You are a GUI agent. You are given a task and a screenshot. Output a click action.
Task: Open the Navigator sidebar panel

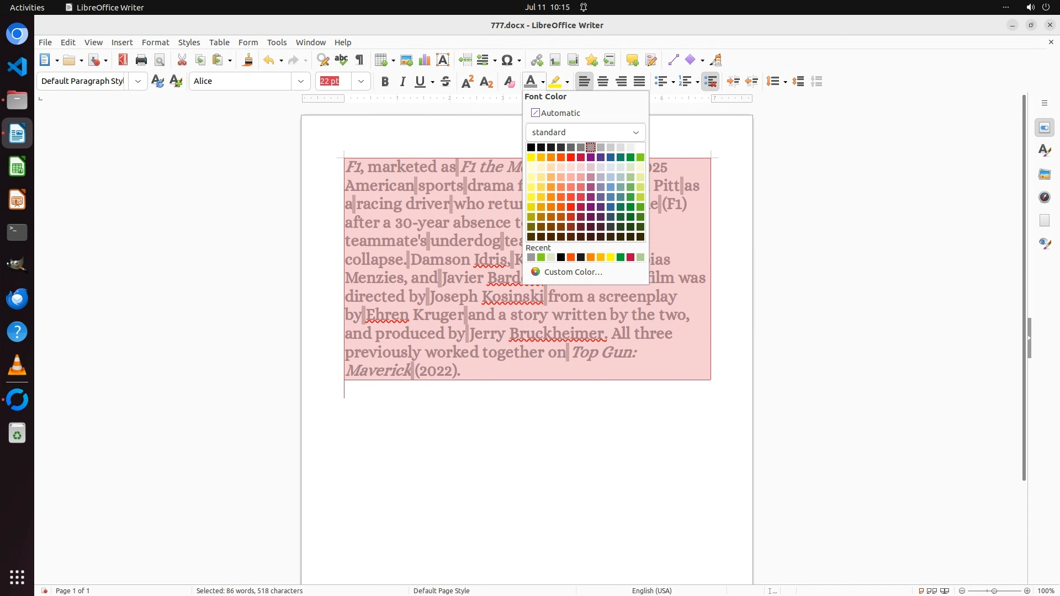tap(1044, 197)
